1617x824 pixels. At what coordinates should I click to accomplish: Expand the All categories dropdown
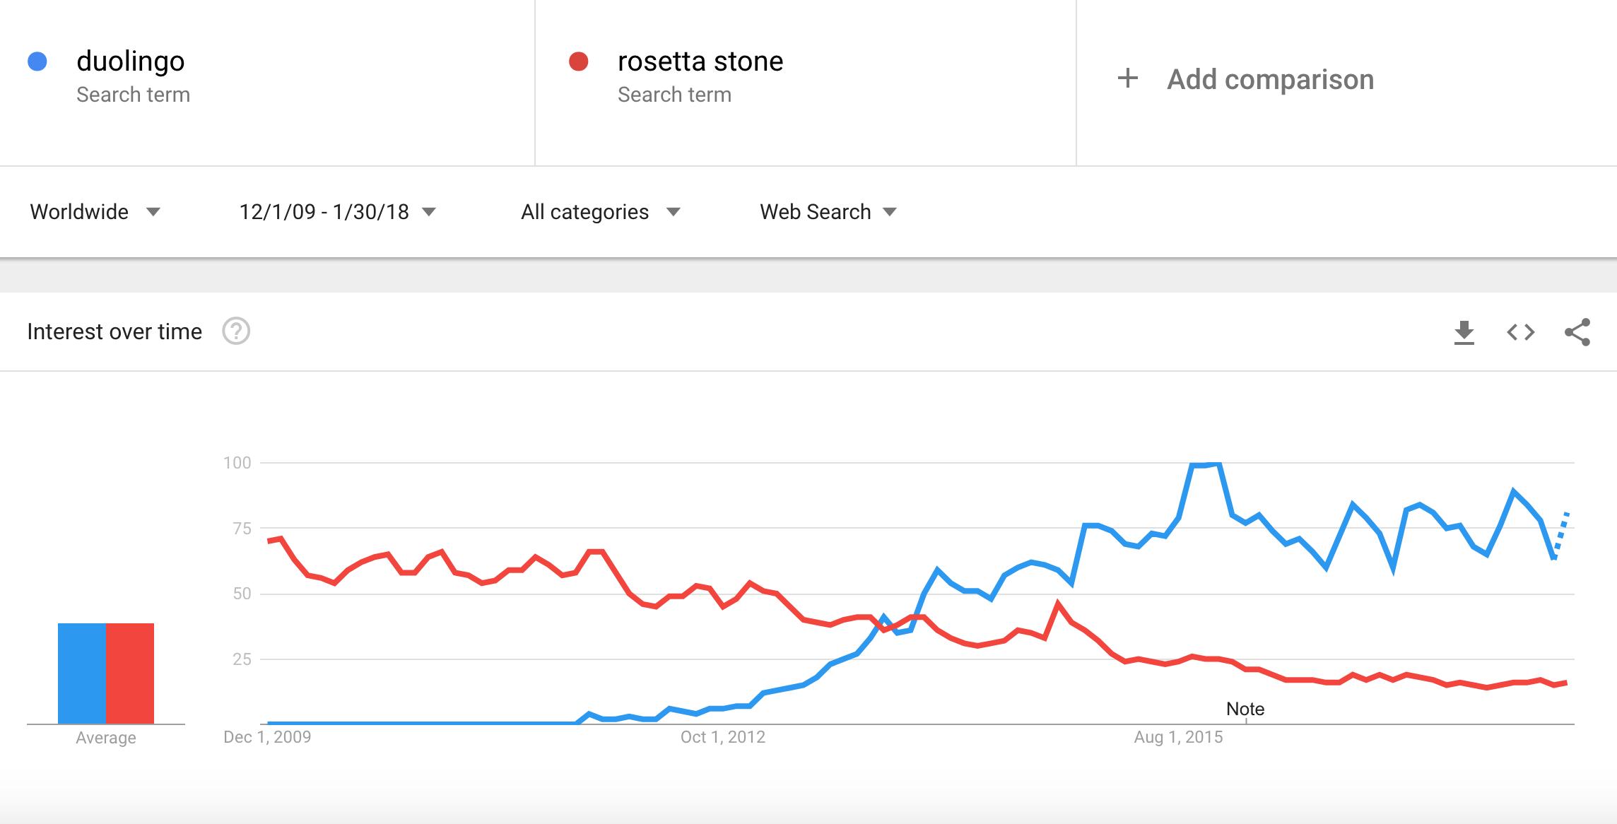point(600,211)
